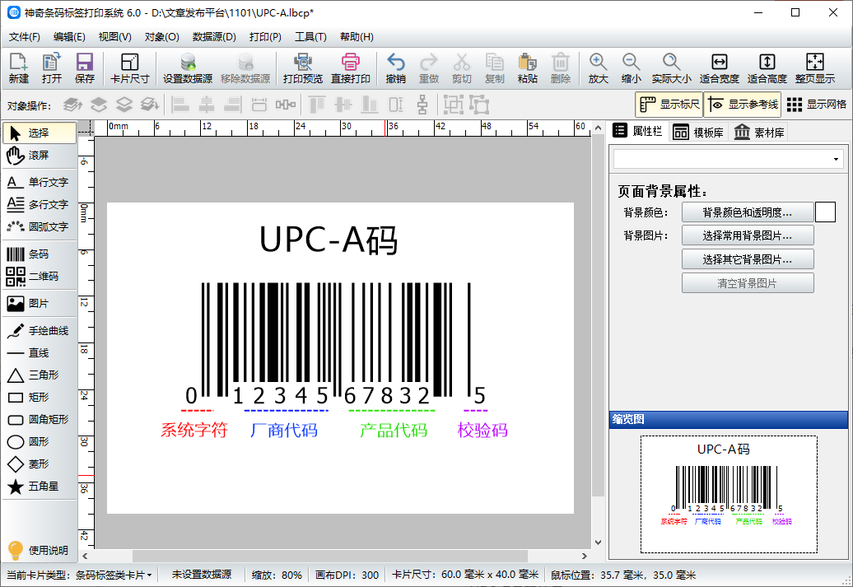This screenshot has width=853, height=587.
Task: Open the 打印(P) menu
Action: pos(265,37)
